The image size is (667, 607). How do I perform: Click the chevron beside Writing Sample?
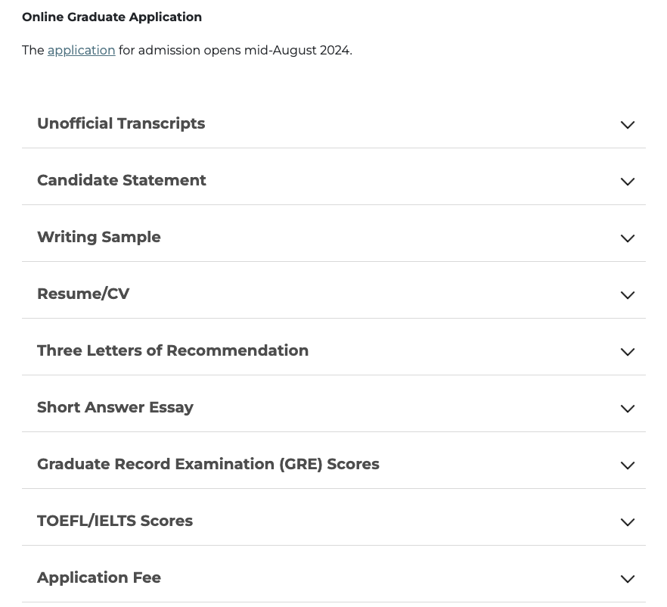coord(628,238)
